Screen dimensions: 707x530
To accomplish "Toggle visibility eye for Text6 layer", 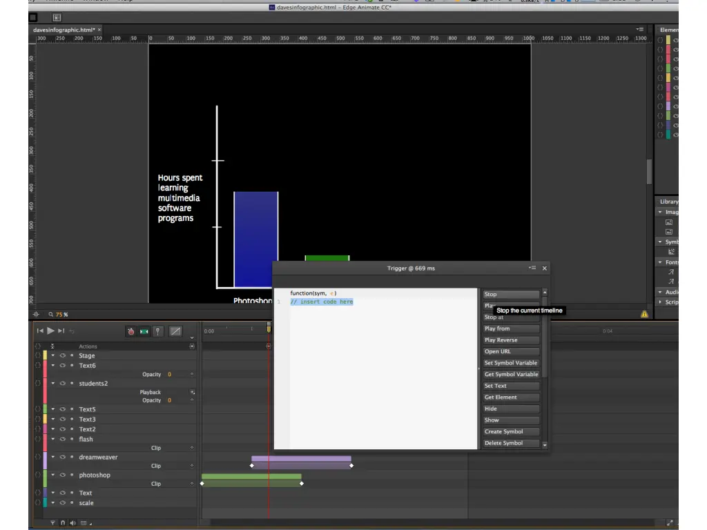I will [63, 366].
